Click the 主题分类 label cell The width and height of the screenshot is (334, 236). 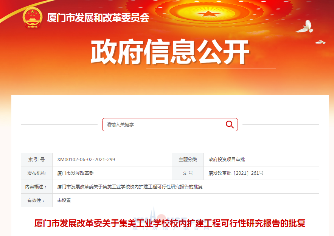click(188, 160)
